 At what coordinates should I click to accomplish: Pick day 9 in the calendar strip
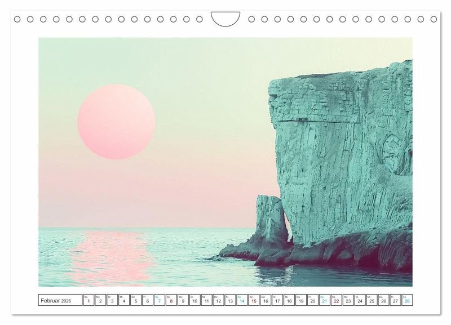(183, 300)
